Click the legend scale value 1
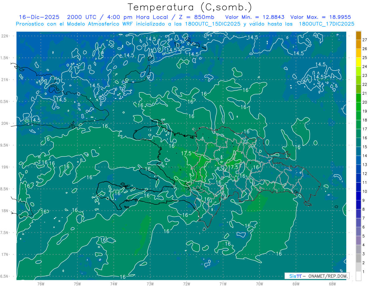Screen dimensions: 373x288 coord(363,272)
